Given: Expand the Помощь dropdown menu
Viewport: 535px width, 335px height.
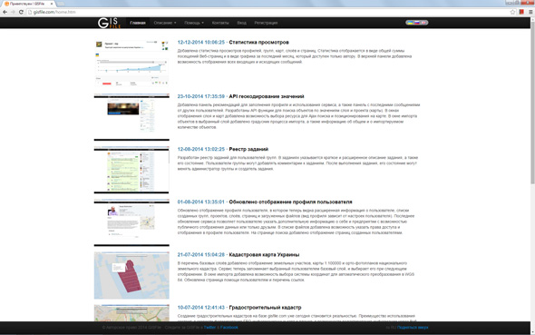Looking at the screenshot, I should (194, 23).
